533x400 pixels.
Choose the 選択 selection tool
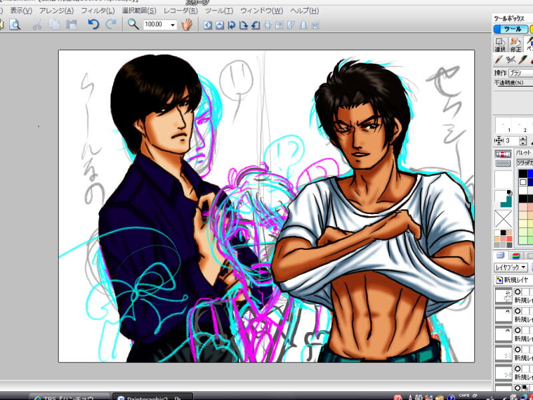coord(500,45)
